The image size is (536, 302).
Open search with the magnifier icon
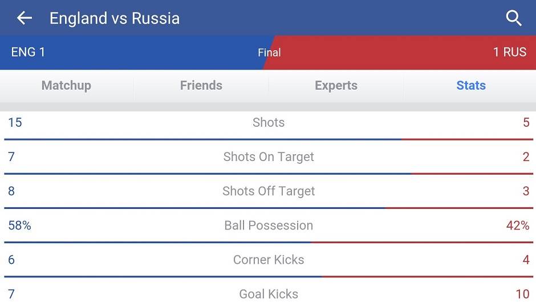(x=514, y=18)
